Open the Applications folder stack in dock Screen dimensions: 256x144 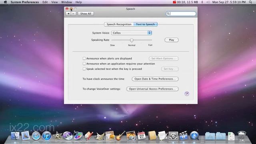(x=210, y=136)
